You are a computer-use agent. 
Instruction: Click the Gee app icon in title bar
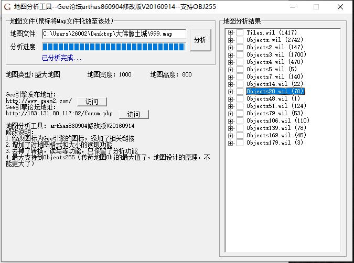point(7,7)
